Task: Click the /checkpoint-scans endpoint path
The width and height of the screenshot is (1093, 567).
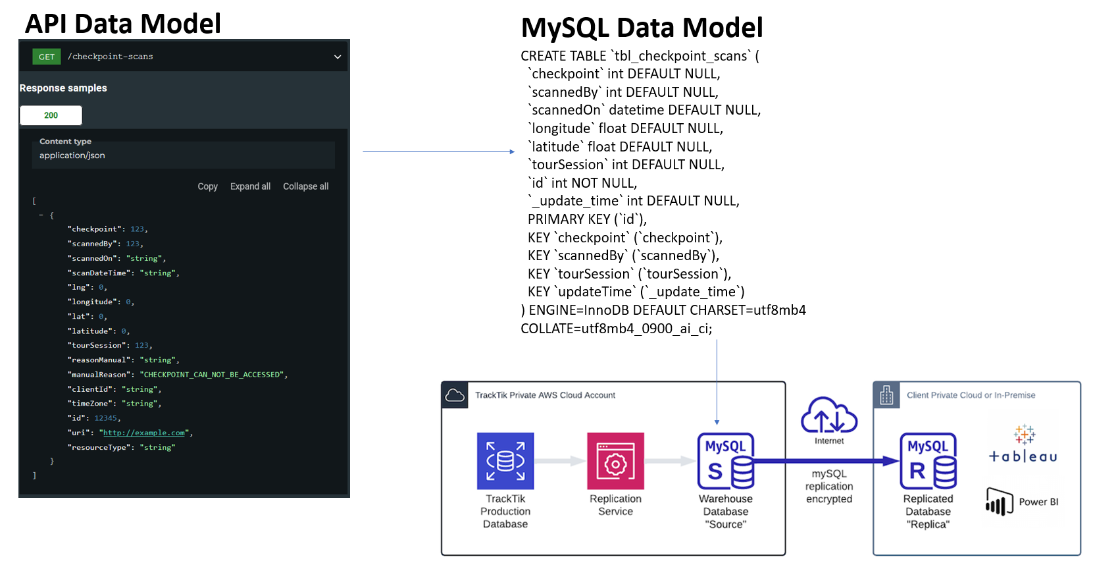Action: click(x=110, y=57)
